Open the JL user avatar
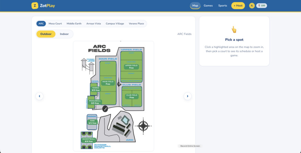The image size is (301, 153). (x=252, y=6)
